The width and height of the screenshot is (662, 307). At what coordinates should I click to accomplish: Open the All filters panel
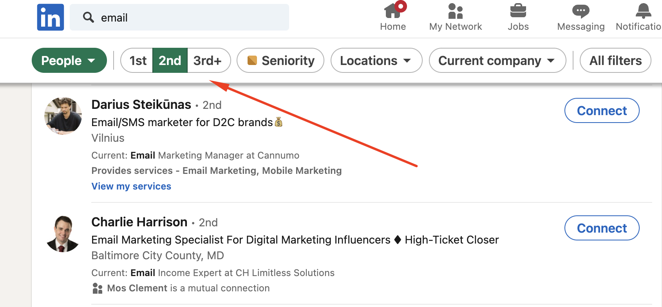pyautogui.click(x=615, y=60)
